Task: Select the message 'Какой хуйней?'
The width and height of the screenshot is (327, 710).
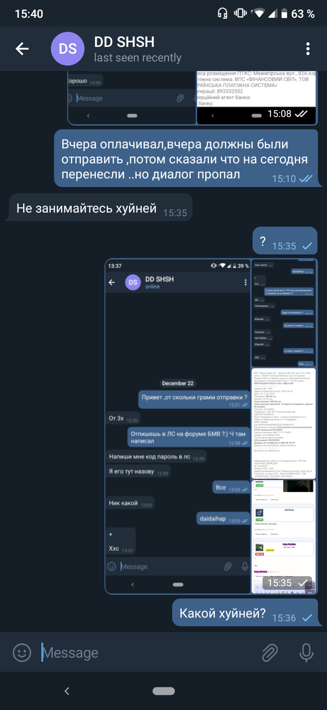Action: (x=244, y=613)
